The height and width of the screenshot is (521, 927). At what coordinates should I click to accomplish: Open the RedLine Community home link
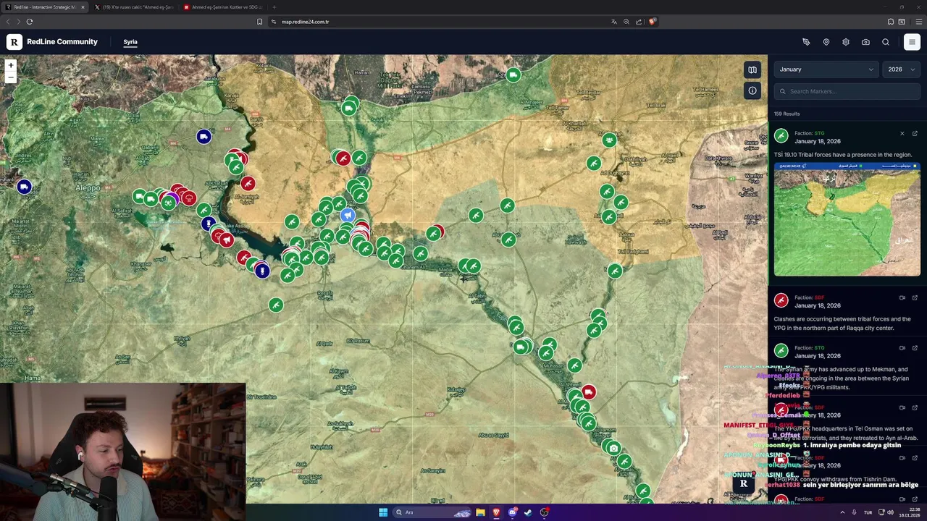(x=62, y=42)
